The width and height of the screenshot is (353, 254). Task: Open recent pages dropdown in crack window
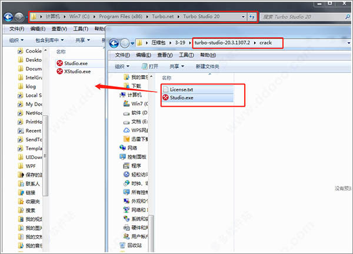[x=132, y=43]
